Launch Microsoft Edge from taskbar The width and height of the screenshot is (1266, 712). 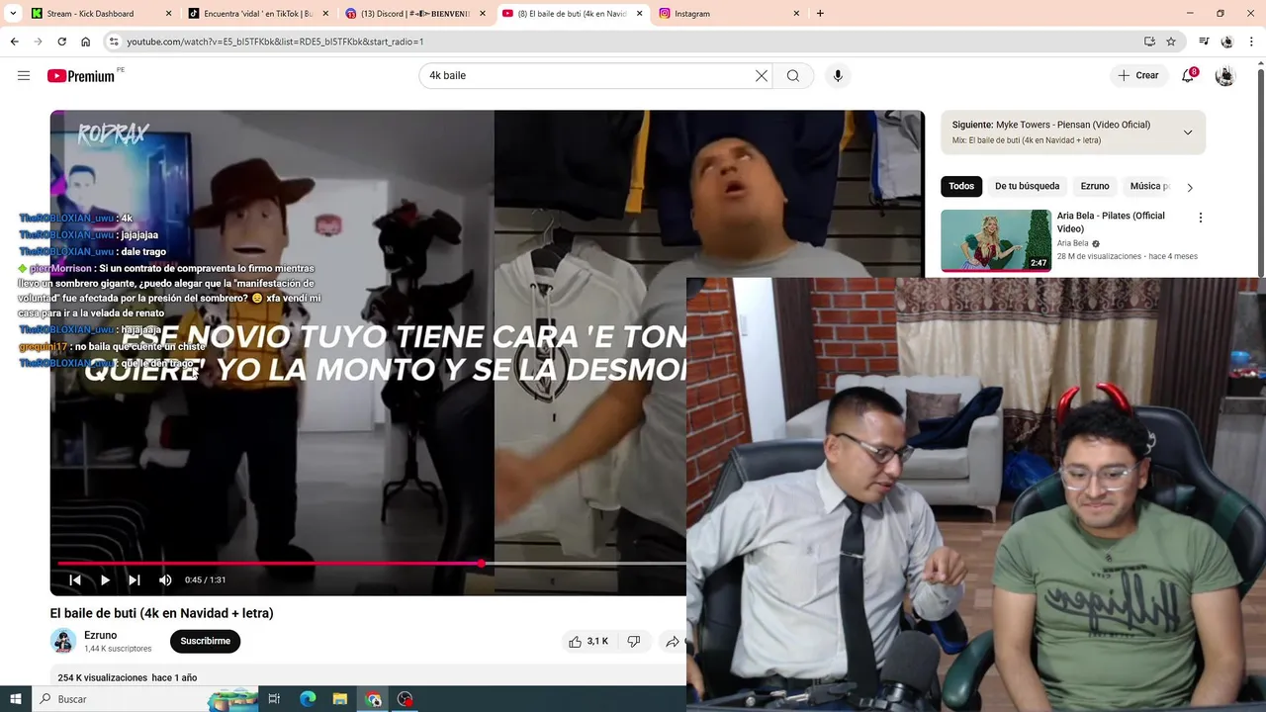pyautogui.click(x=308, y=699)
